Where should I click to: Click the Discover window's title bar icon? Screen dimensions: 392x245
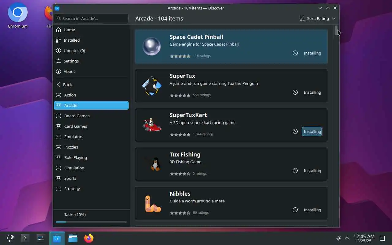57,8
